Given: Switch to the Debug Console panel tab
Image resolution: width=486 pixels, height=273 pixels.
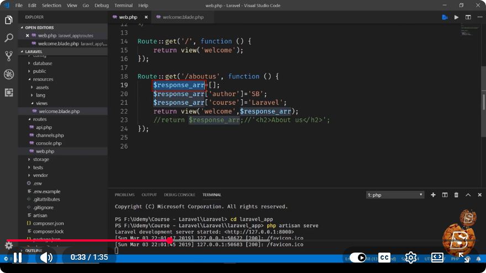Looking at the screenshot, I should (179, 195).
